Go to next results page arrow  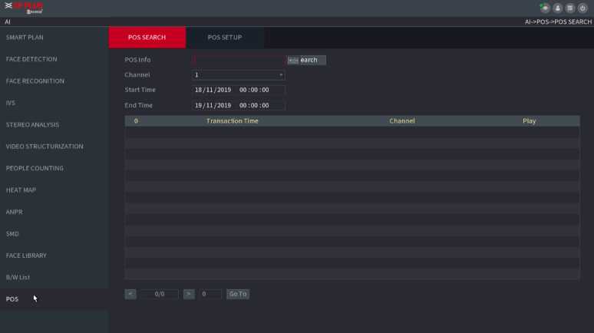189,294
